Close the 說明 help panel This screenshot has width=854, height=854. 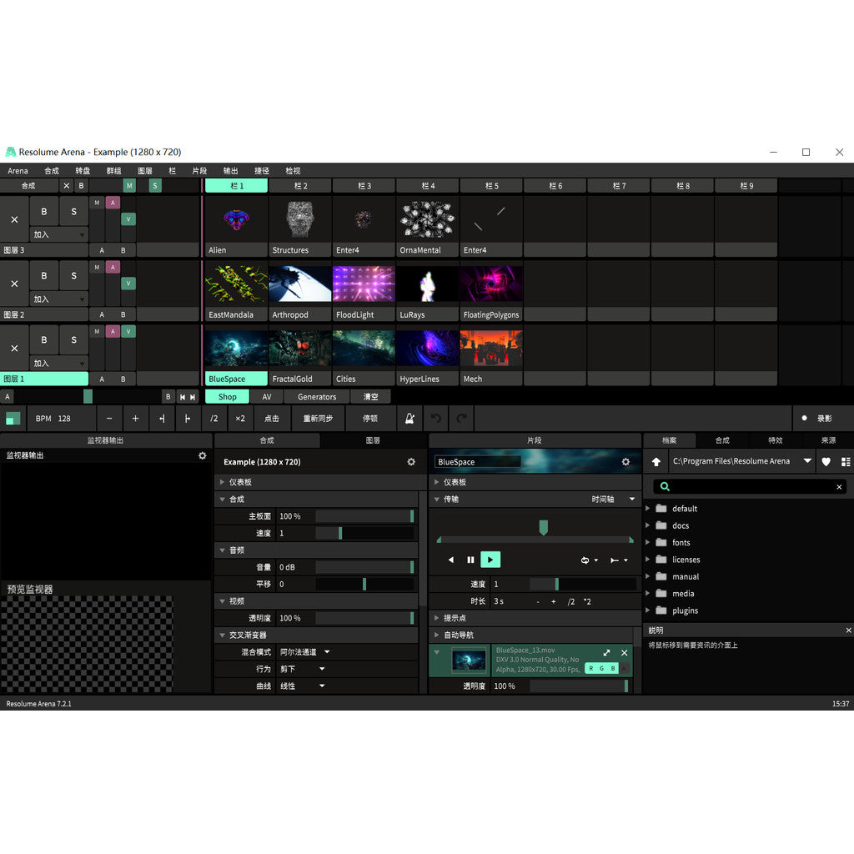tap(848, 630)
